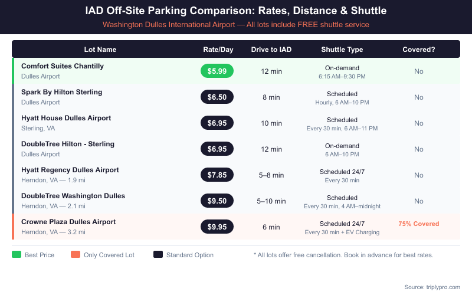Image resolution: width=472 pixels, height=295 pixels.
Task: Click the orange Only Covered Lot swatch
Action: (x=75, y=255)
